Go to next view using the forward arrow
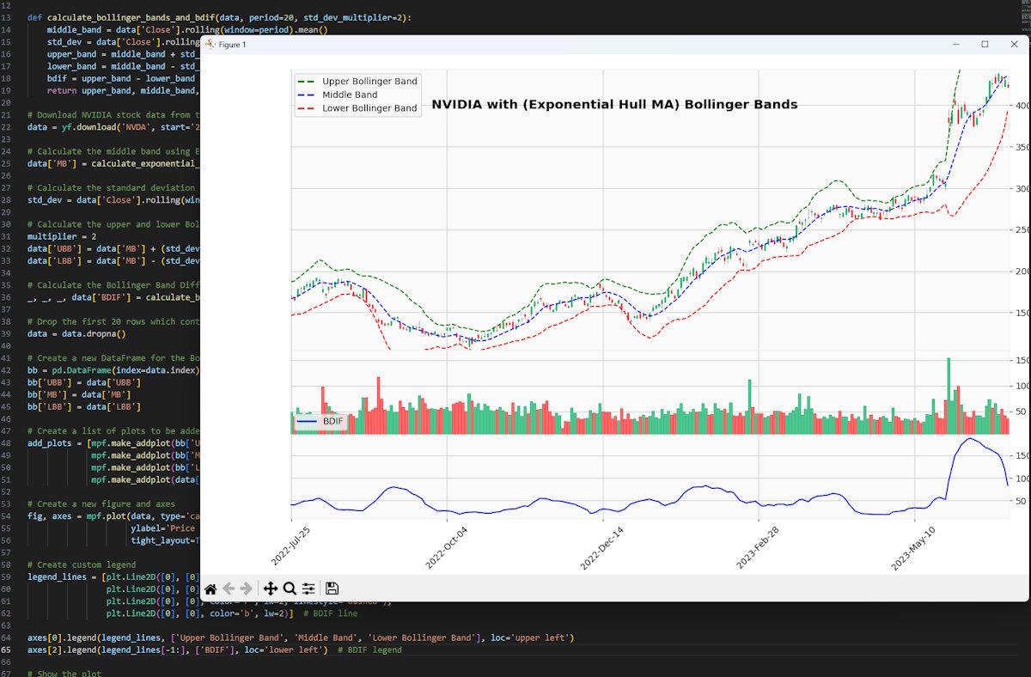The width and height of the screenshot is (1031, 677). (x=248, y=589)
